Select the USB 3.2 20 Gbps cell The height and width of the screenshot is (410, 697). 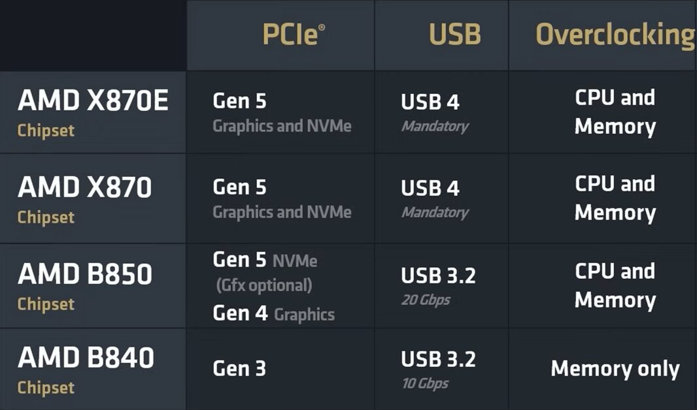437,285
